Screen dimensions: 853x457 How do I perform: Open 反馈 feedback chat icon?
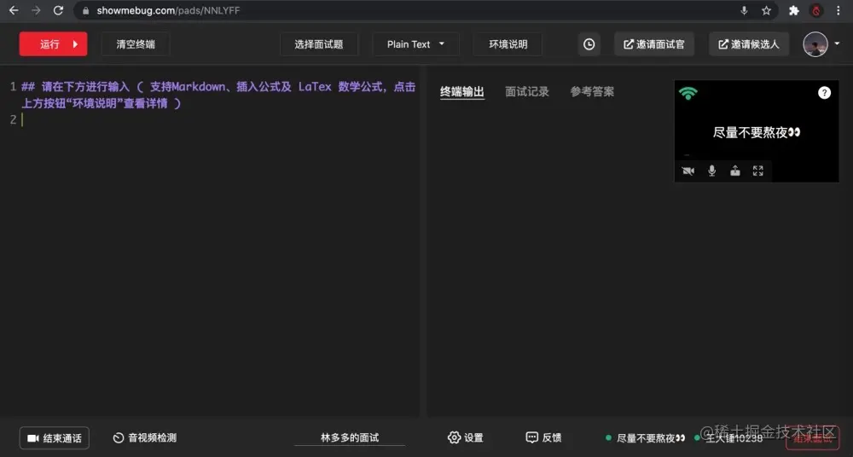[543, 437]
